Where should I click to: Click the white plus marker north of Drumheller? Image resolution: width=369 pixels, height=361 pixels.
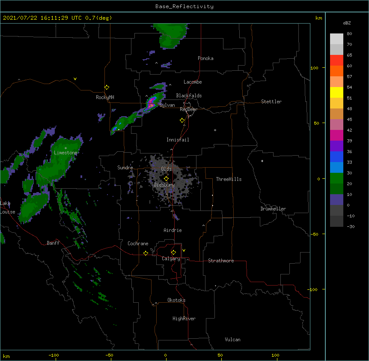[262, 161]
